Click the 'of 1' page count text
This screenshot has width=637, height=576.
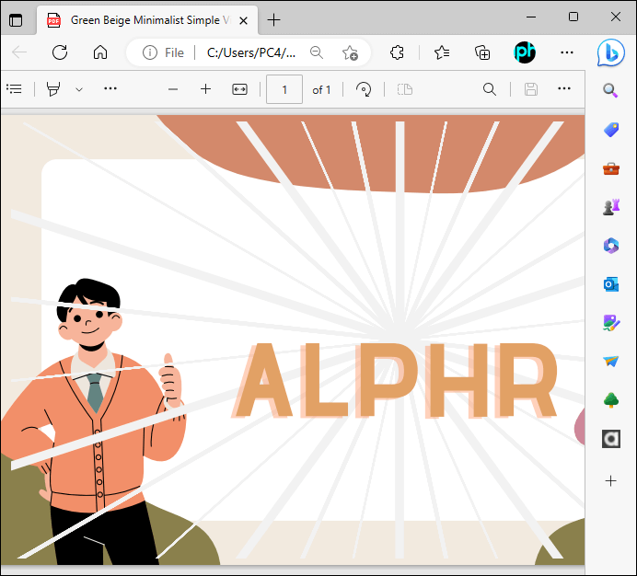[x=321, y=90]
